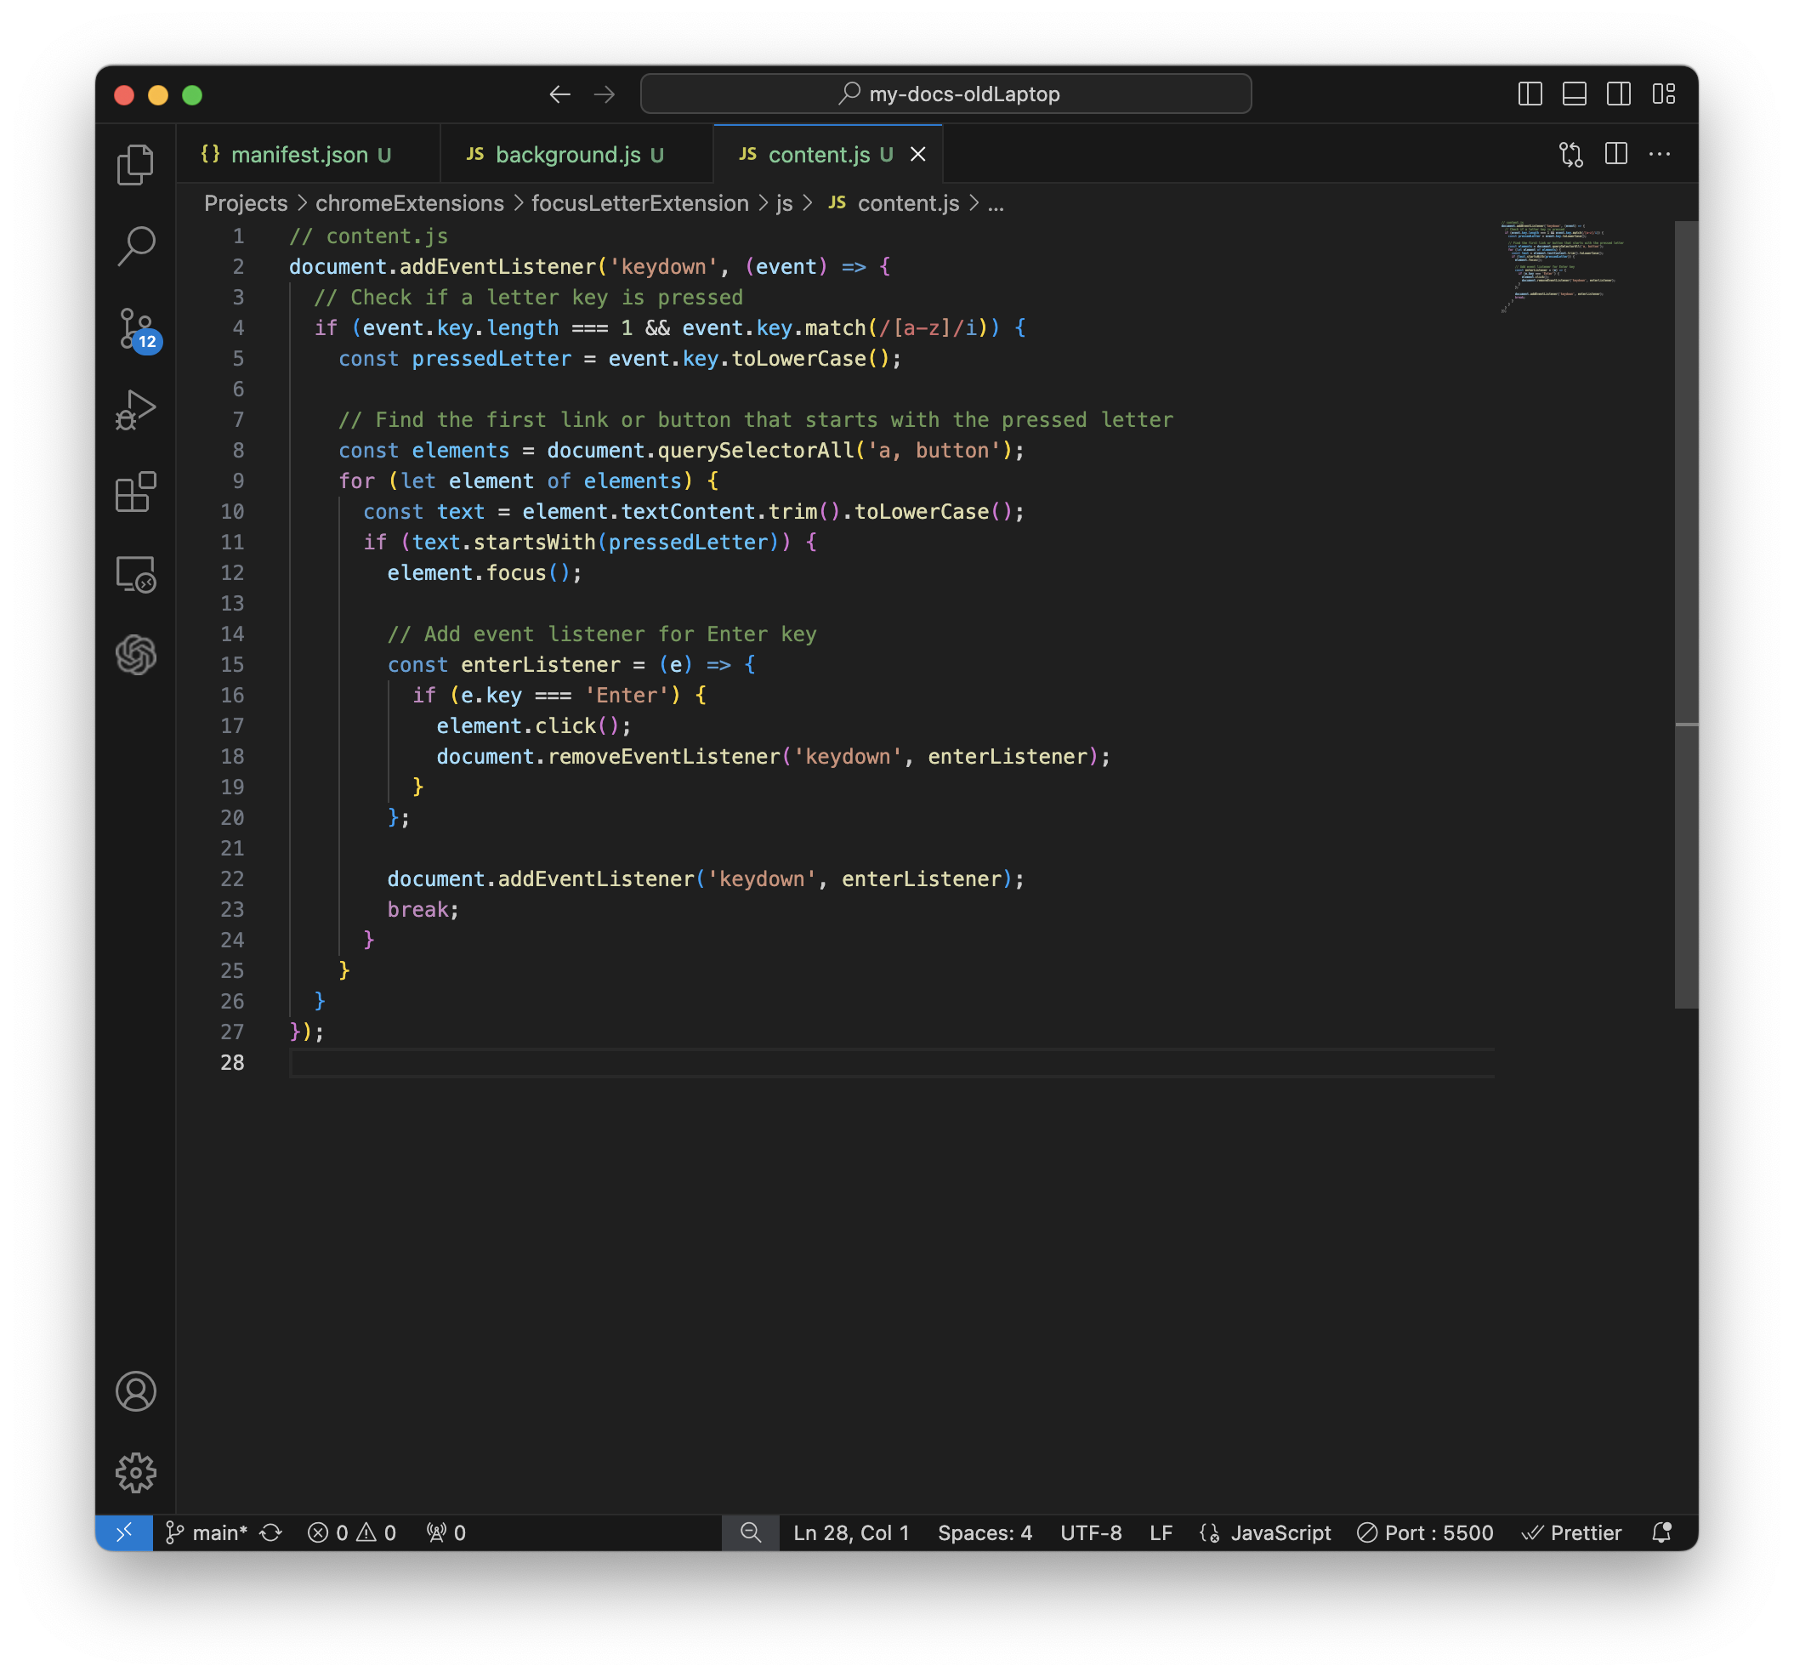Click Ln 28, Col 1 to go to line
This screenshot has height=1677, width=1794.
coord(851,1532)
